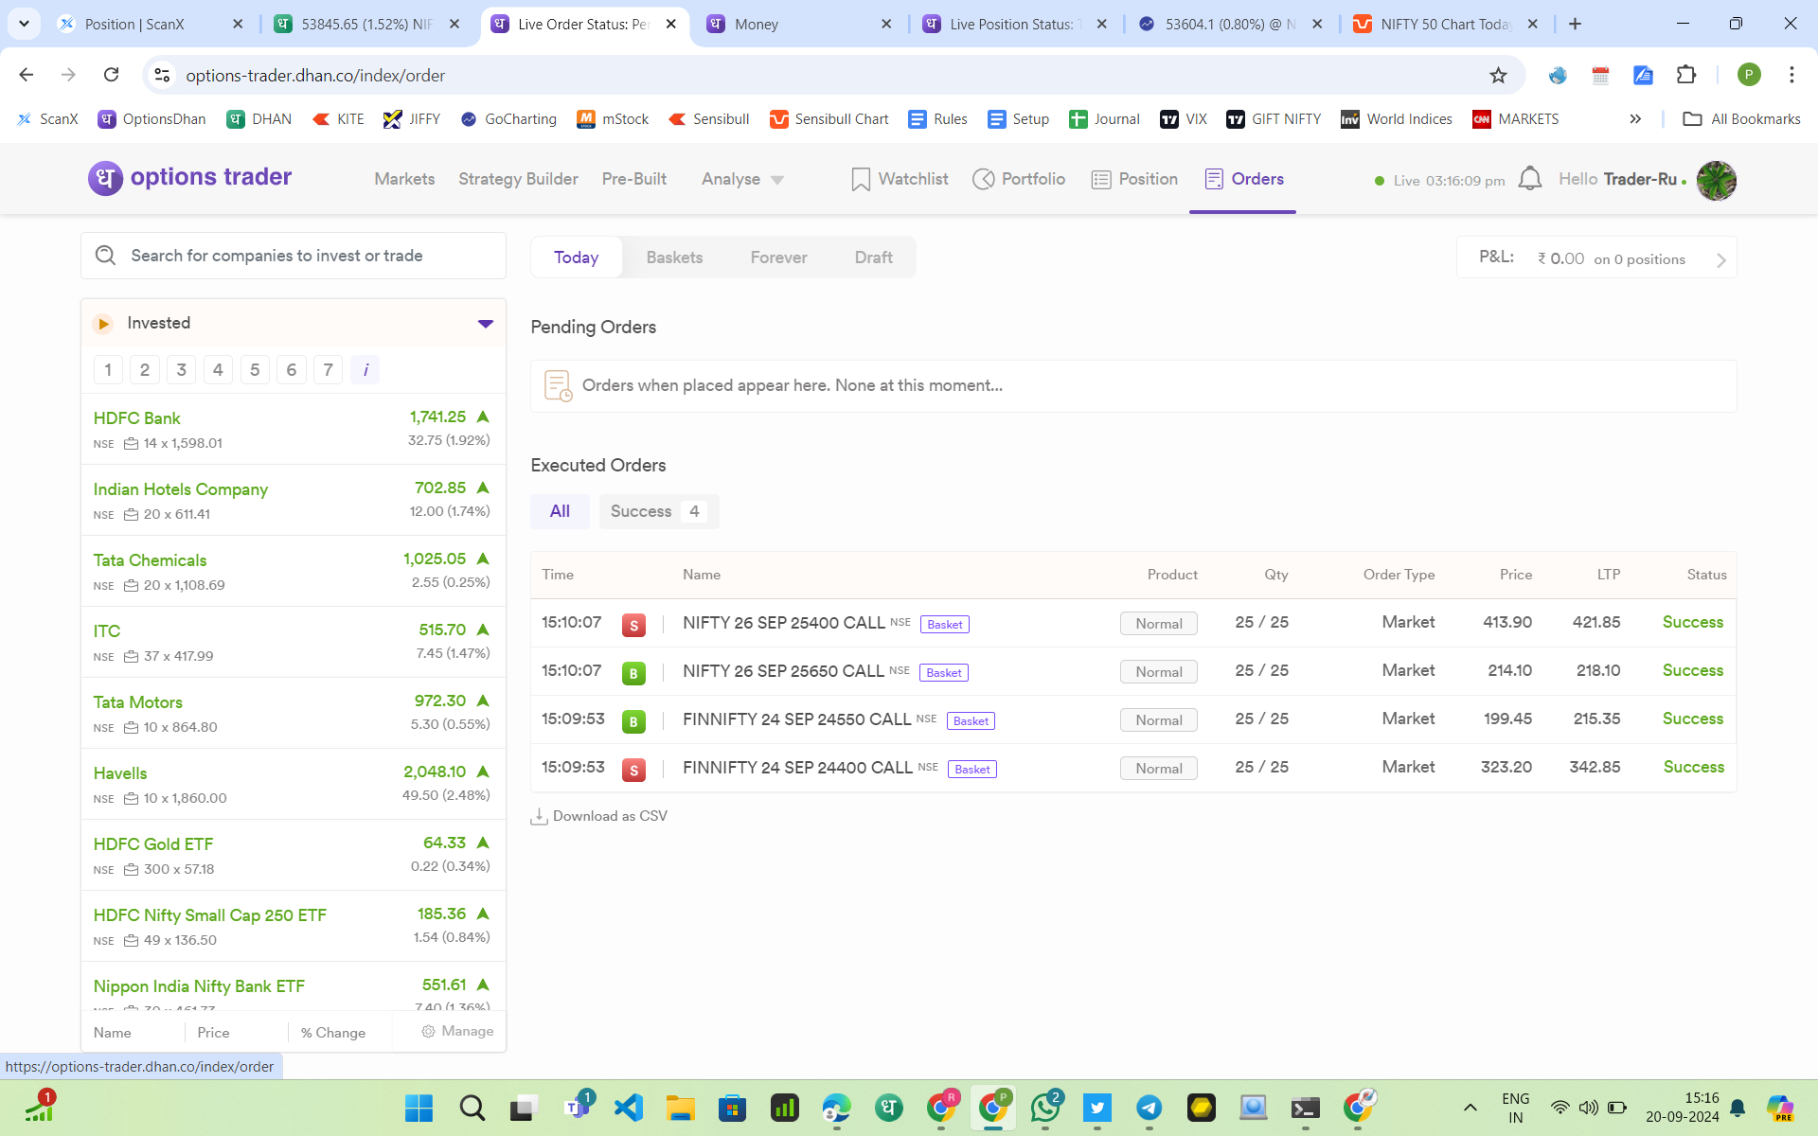
Task: Open the Markets menu item
Action: click(x=404, y=179)
